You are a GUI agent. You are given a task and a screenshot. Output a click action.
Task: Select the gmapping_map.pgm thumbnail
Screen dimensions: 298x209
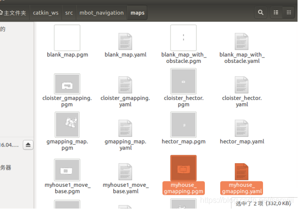[67, 124]
